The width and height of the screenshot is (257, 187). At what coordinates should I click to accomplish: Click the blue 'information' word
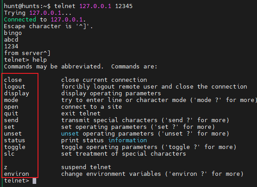127,140
